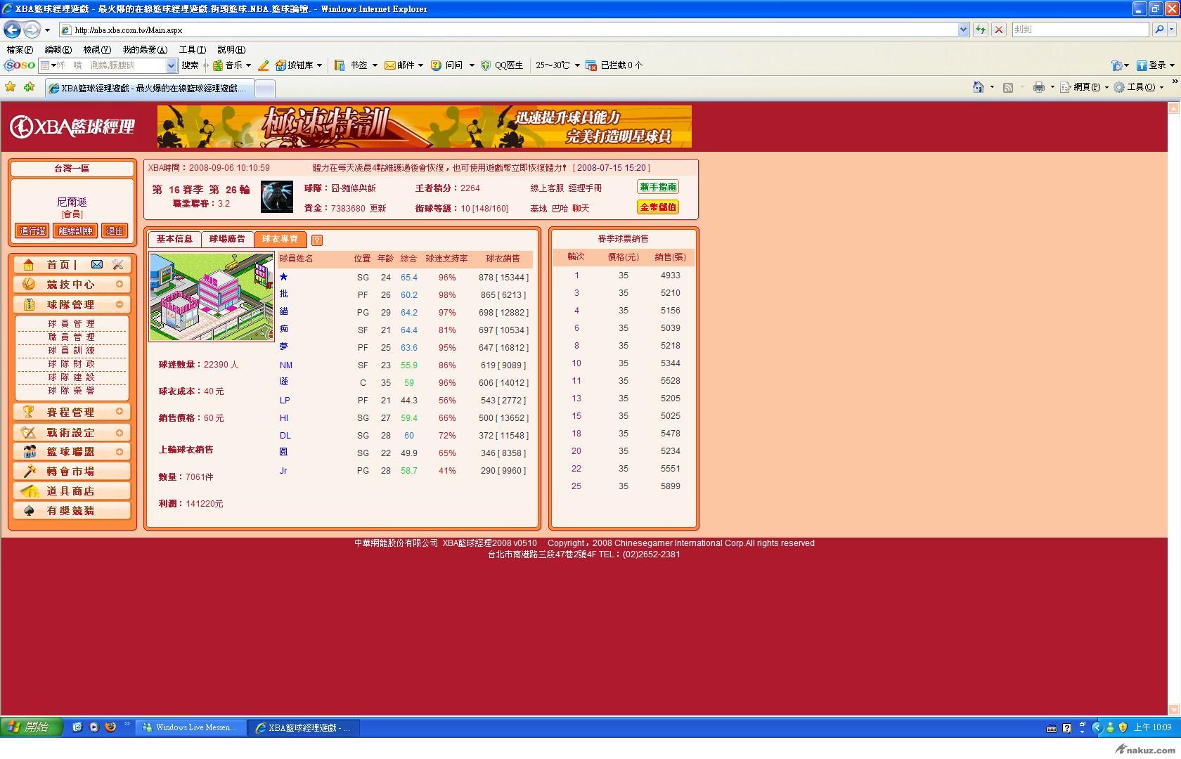Click the 離線訓練 button
The image size is (1181, 759).
click(x=75, y=231)
